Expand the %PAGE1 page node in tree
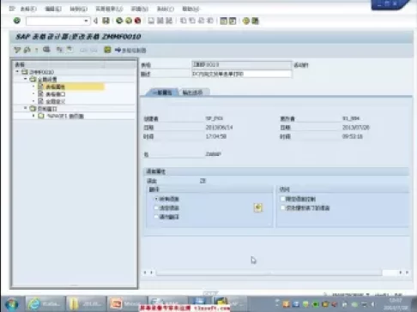This screenshot has width=417, height=312. (x=33, y=116)
